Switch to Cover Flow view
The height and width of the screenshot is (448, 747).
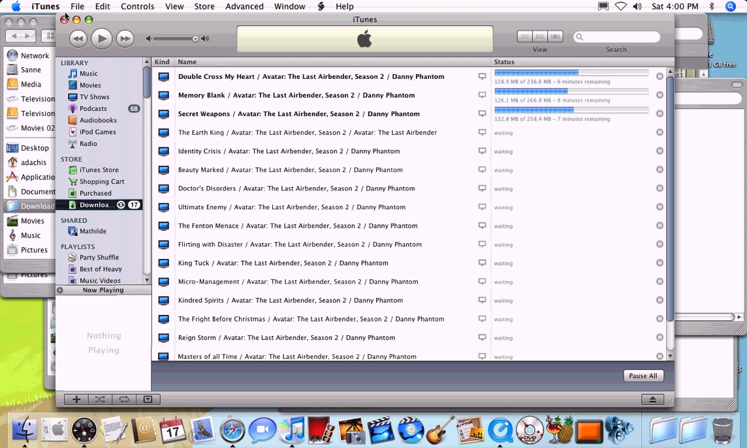pyautogui.click(x=555, y=37)
